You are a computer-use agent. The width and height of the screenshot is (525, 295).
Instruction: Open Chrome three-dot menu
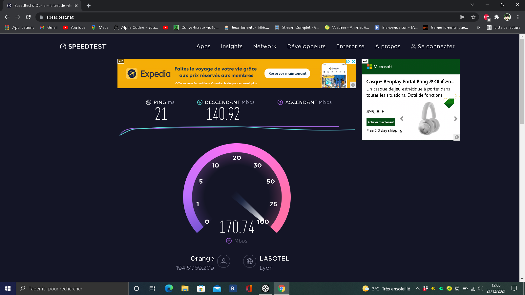[518, 17]
